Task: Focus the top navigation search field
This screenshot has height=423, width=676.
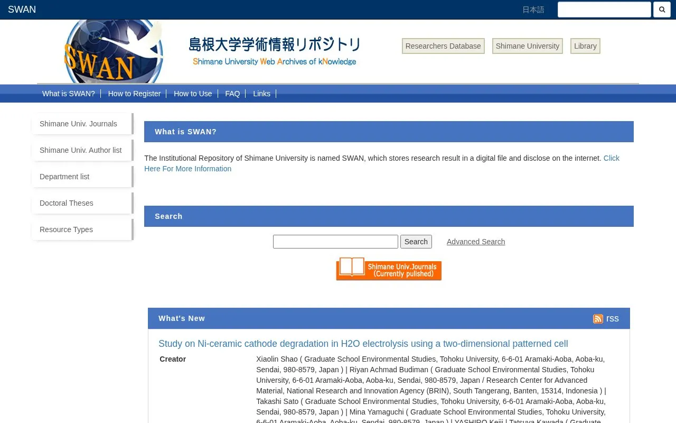Action: pos(604,10)
